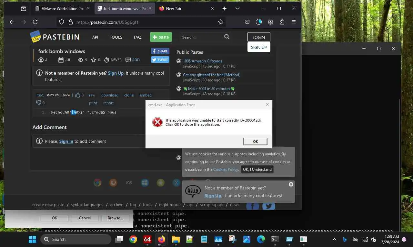413x247 pixels.
Task: Click the Pastebin logo icon
Action: [35, 37]
